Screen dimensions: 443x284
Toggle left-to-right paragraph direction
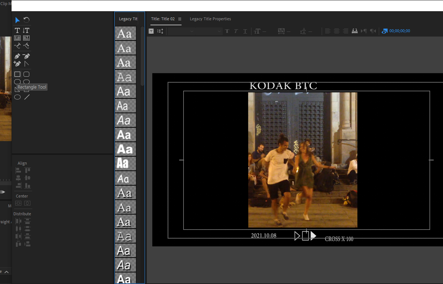point(364,31)
